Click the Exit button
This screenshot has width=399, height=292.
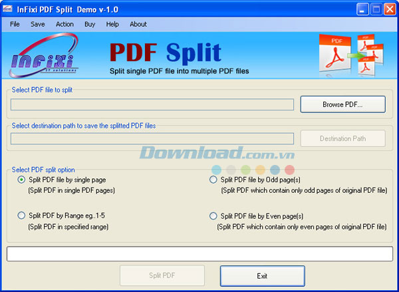[x=262, y=275]
